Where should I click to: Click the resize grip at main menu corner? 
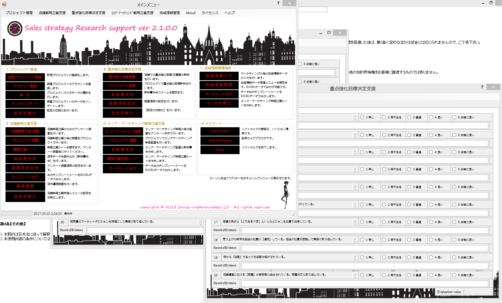[294, 215]
